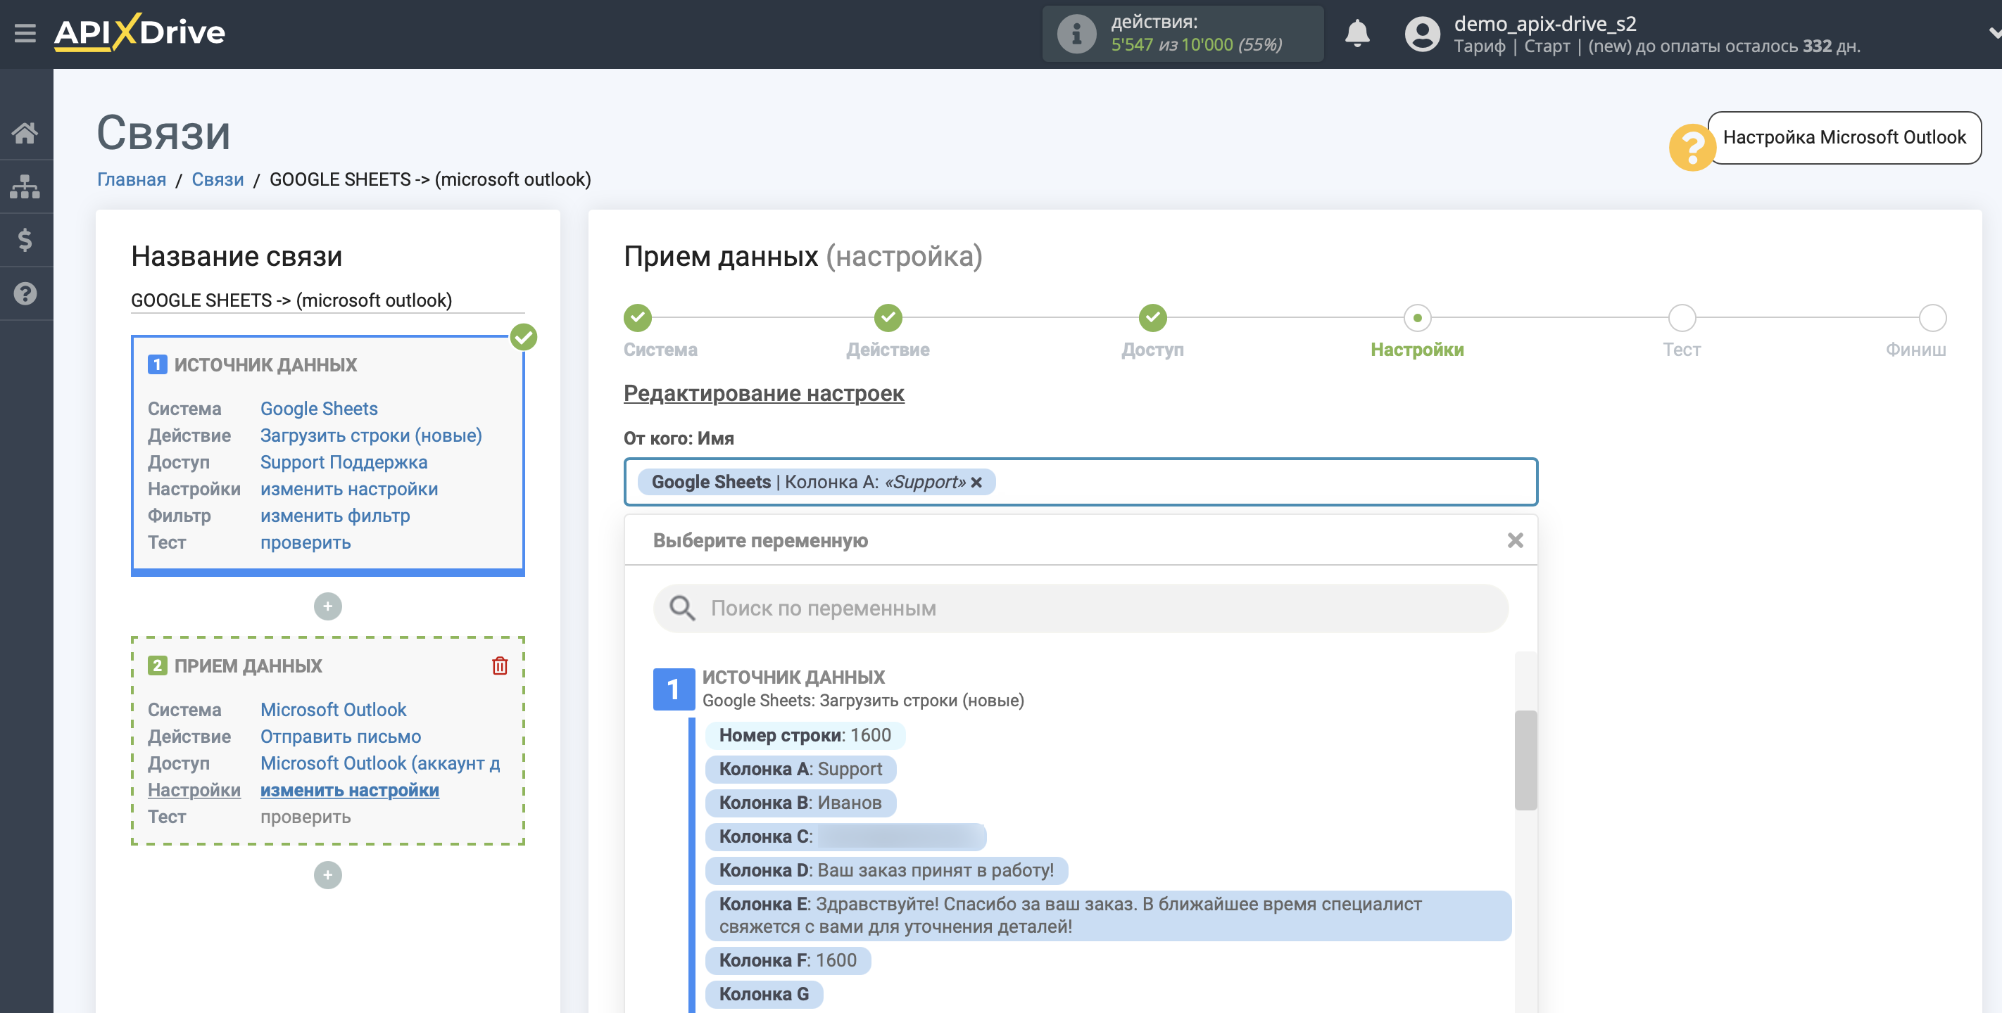Open the connections sitemap sidebar icon
Viewport: 2002px width, 1013px height.
[x=25, y=186]
